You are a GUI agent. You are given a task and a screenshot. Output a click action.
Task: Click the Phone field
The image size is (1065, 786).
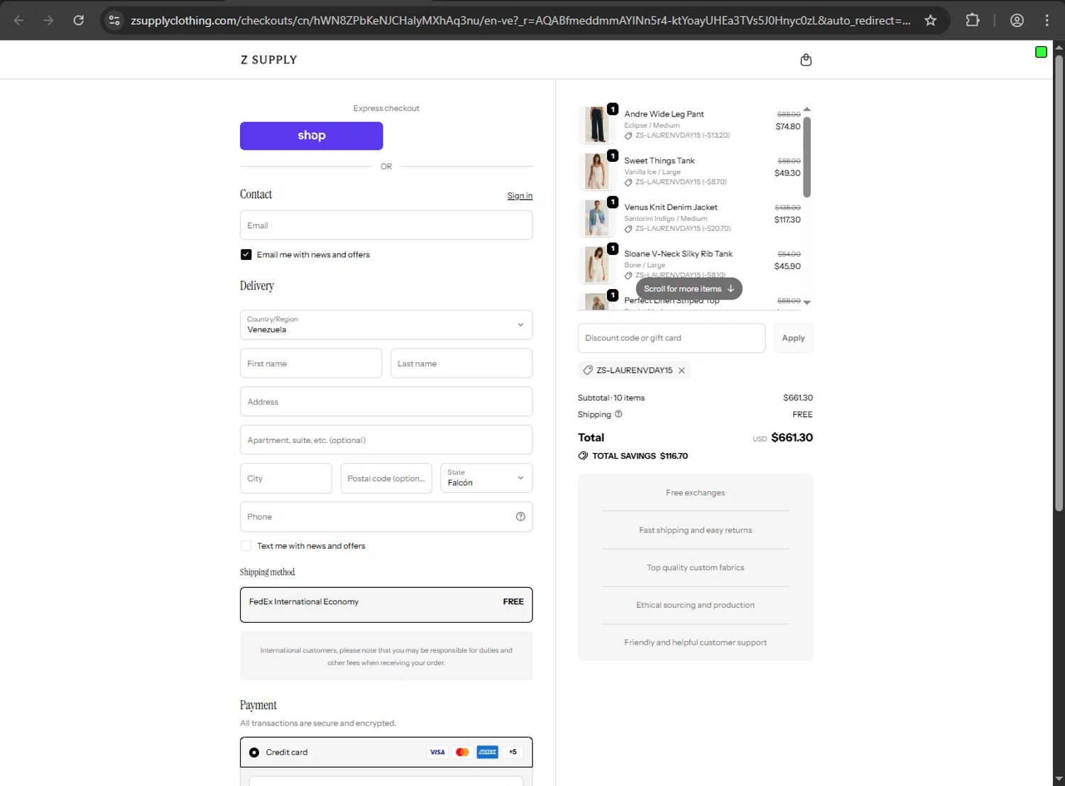386,517
